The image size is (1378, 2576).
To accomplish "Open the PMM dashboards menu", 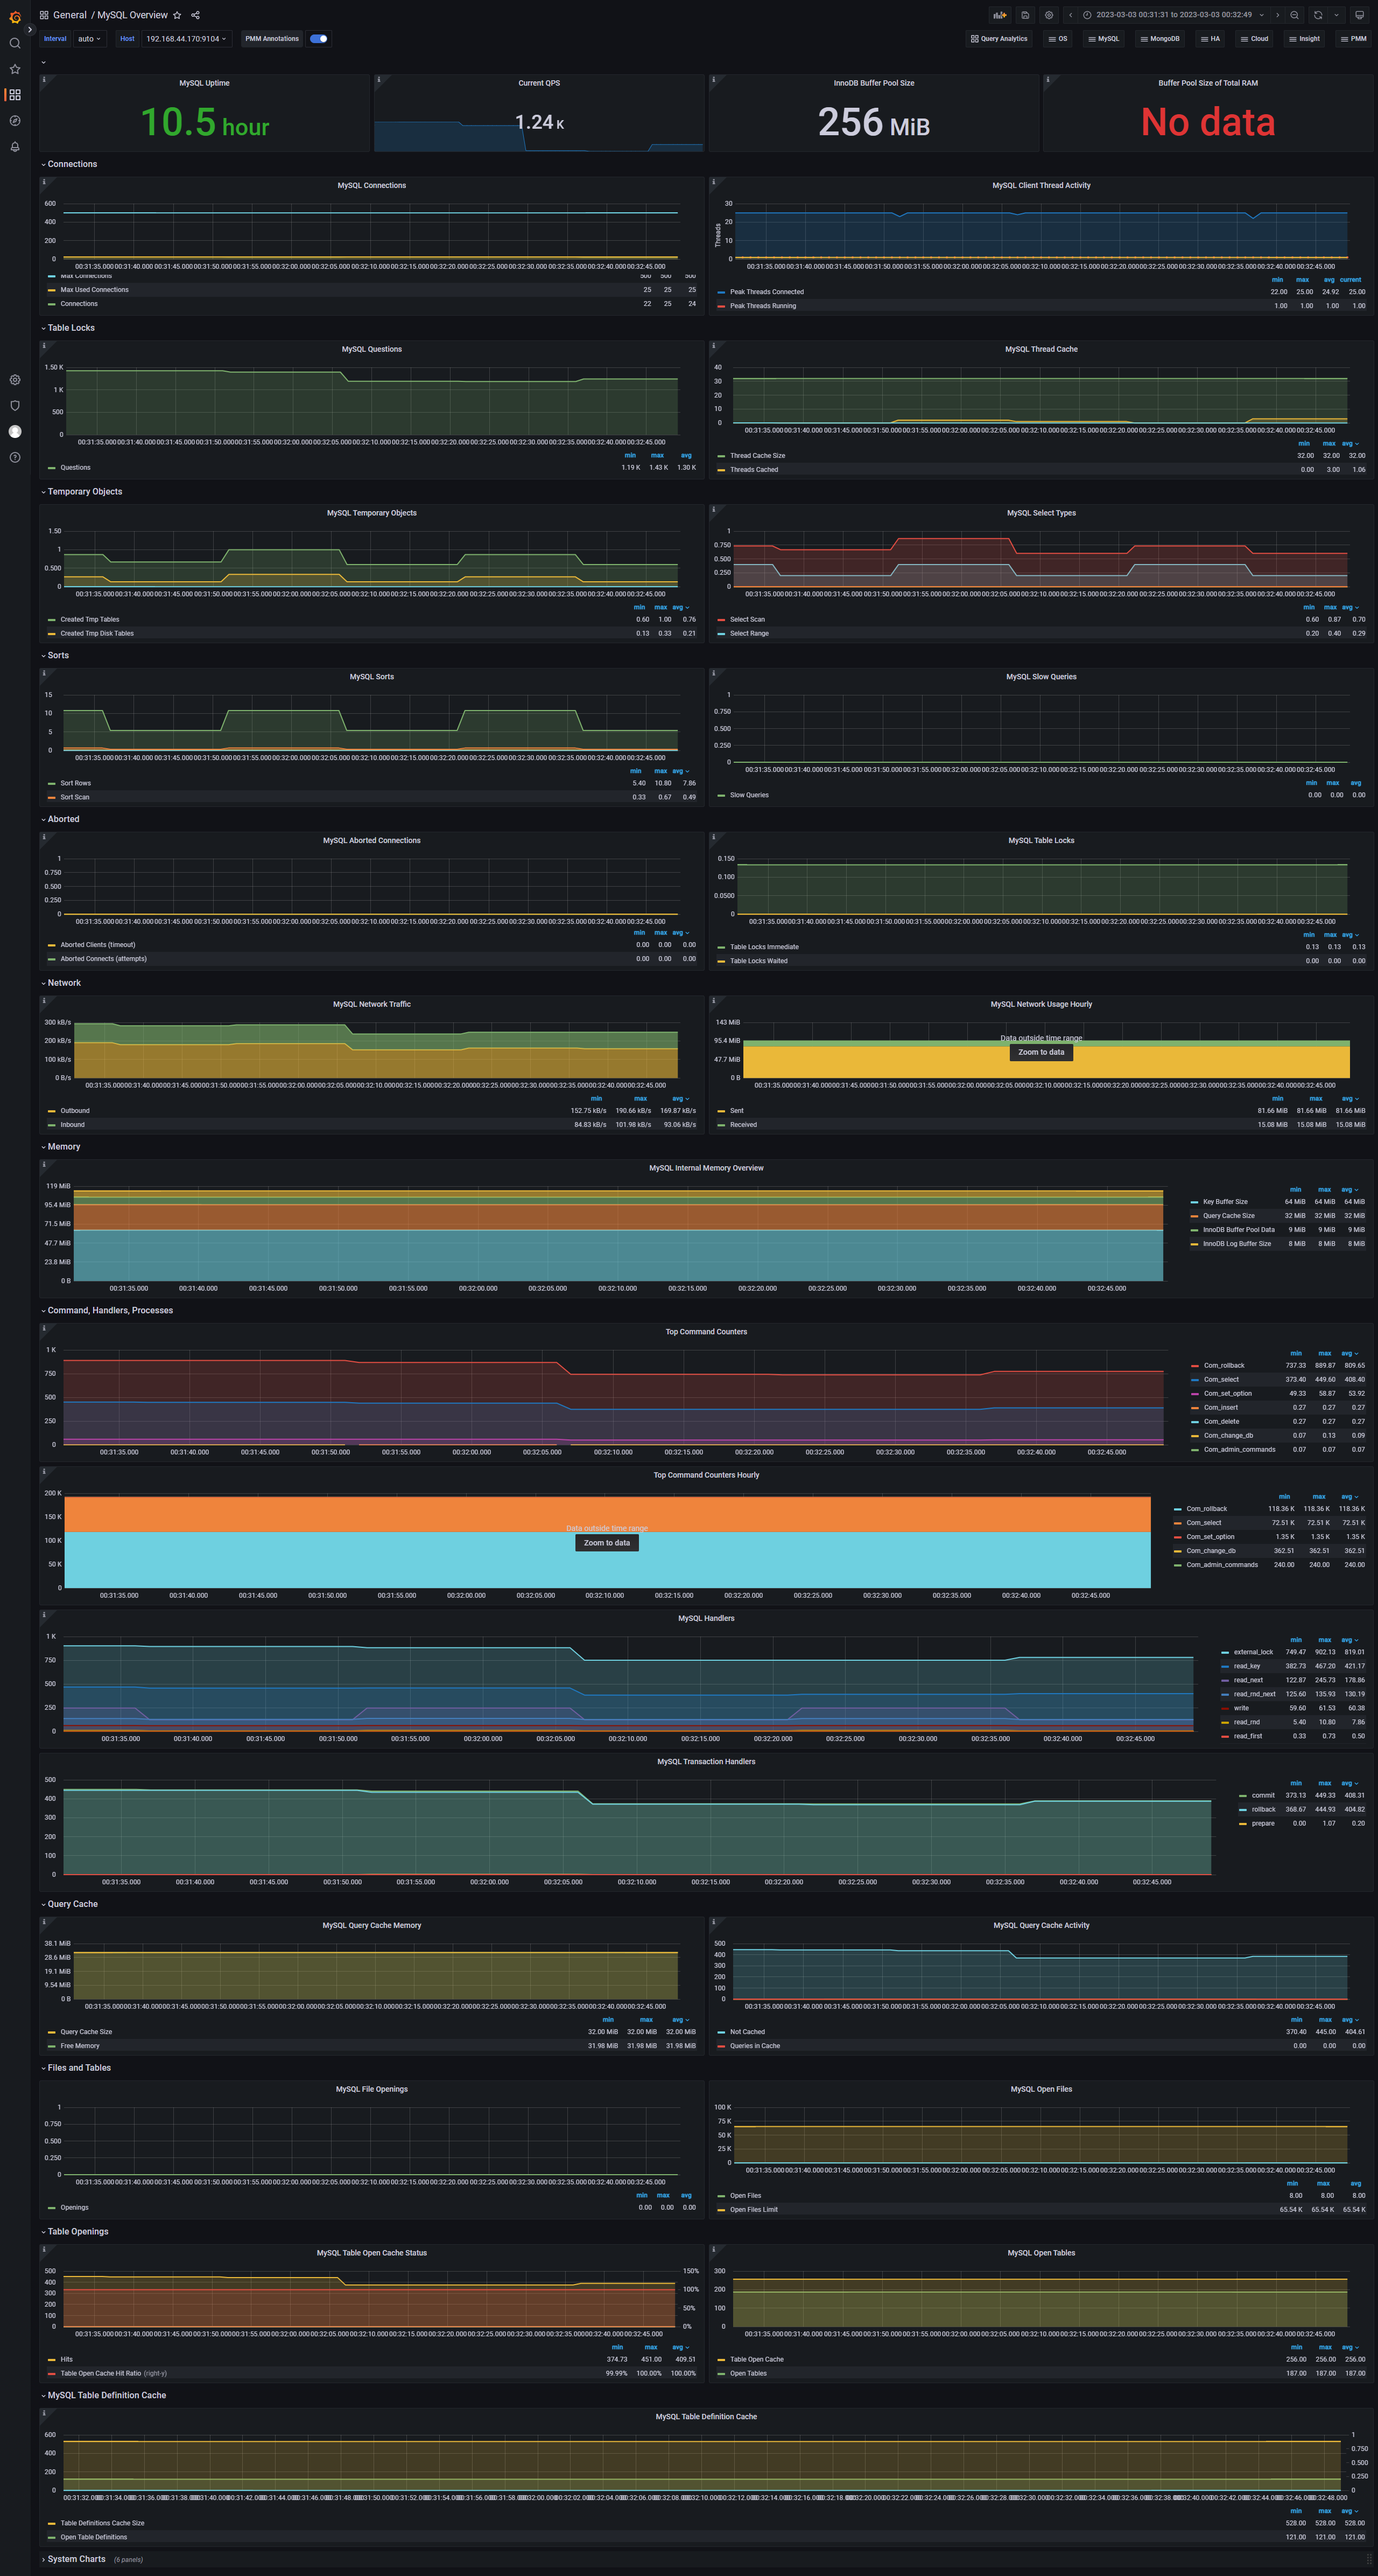I will 1353,39.
